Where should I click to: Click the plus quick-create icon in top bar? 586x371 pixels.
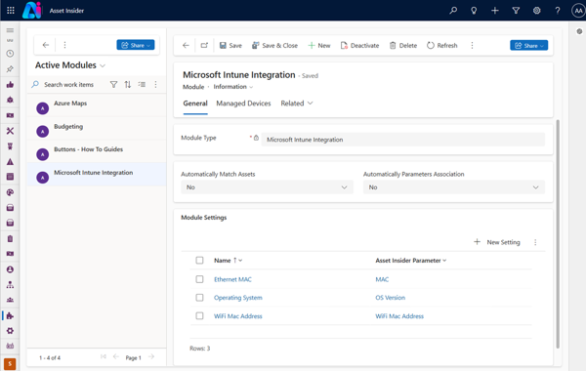tap(495, 11)
